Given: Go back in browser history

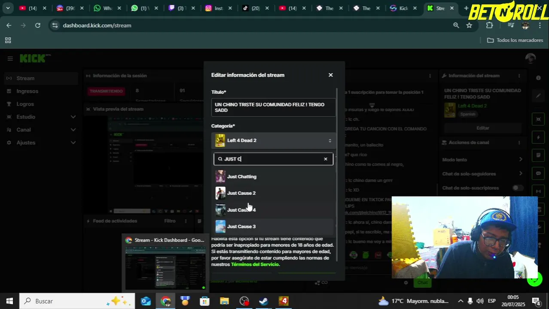Looking at the screenshot, I should click(9, 25).
